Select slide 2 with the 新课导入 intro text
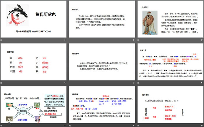 pyautogui.click(x=102, y=19)
